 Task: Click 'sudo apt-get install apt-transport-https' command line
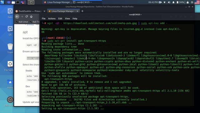(x=77, y=41)
